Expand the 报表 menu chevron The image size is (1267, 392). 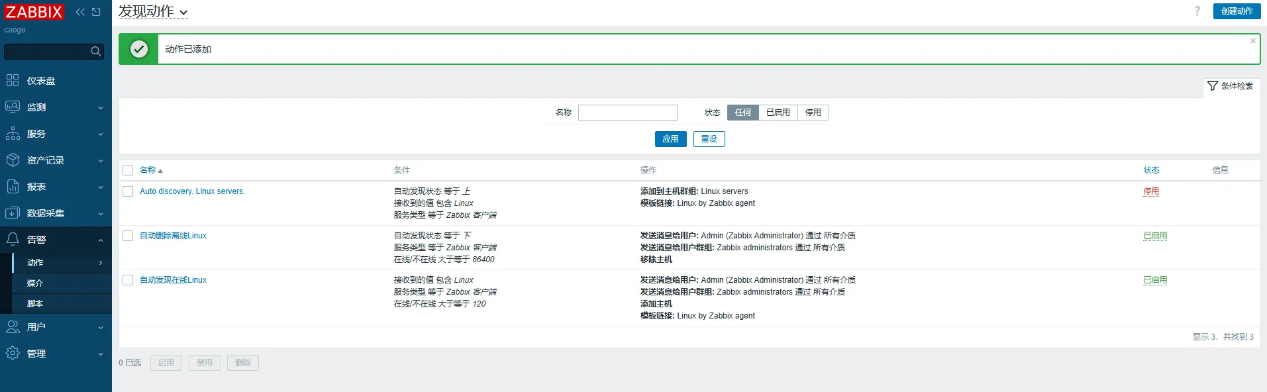click(x=101, y=187)
